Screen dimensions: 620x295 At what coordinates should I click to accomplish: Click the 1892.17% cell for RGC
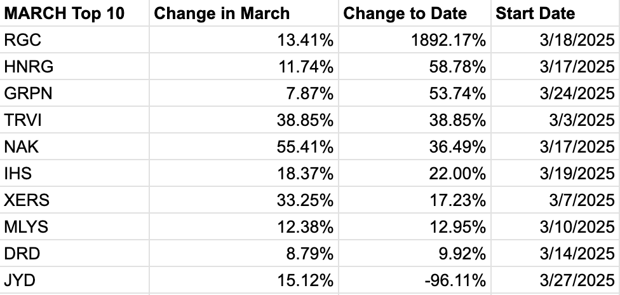(x=415, y=39)
